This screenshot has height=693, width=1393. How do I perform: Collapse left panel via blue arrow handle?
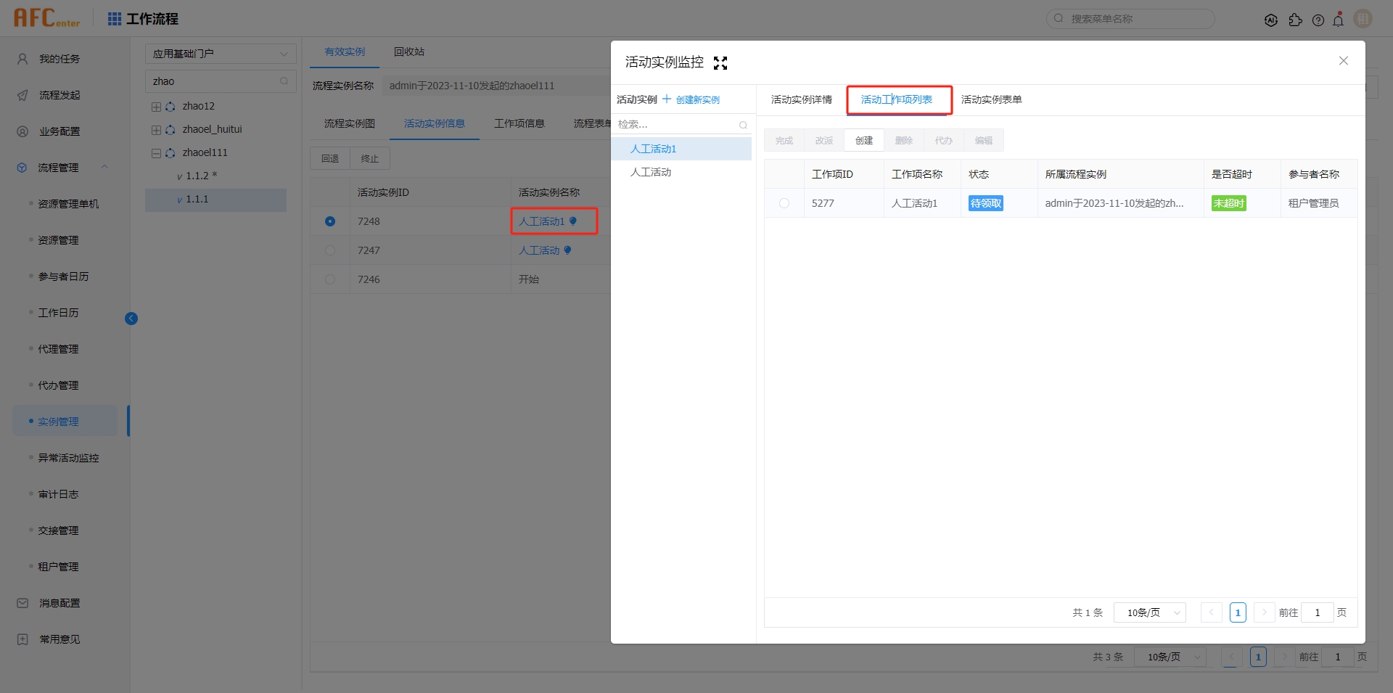pos(131,319)
